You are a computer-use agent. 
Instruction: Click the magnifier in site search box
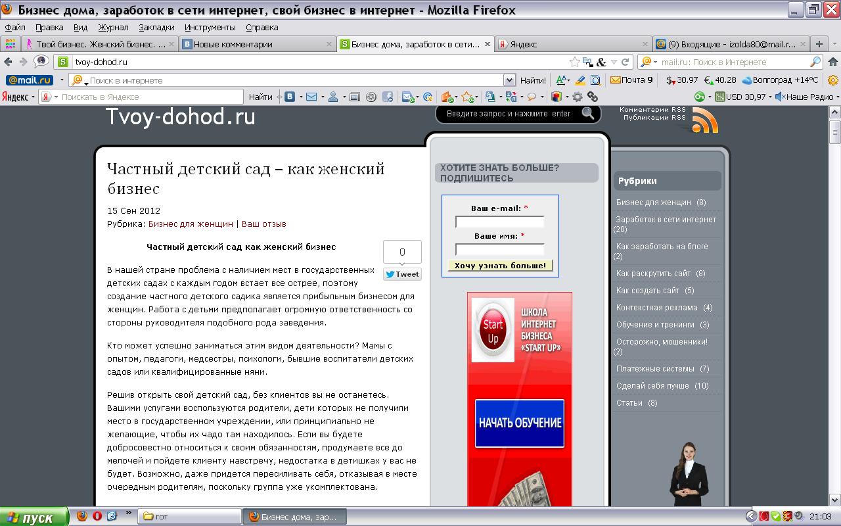pyautogui.click(x=587, y=113)
